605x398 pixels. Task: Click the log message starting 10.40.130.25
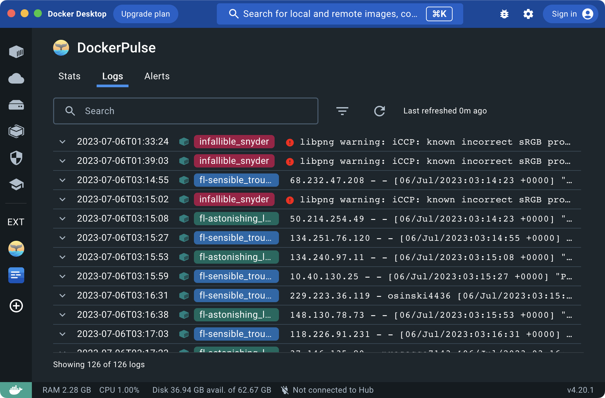point(431,277)
